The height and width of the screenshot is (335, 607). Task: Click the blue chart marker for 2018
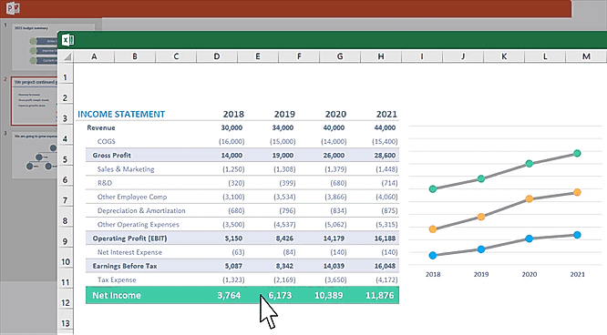point(433,255)
